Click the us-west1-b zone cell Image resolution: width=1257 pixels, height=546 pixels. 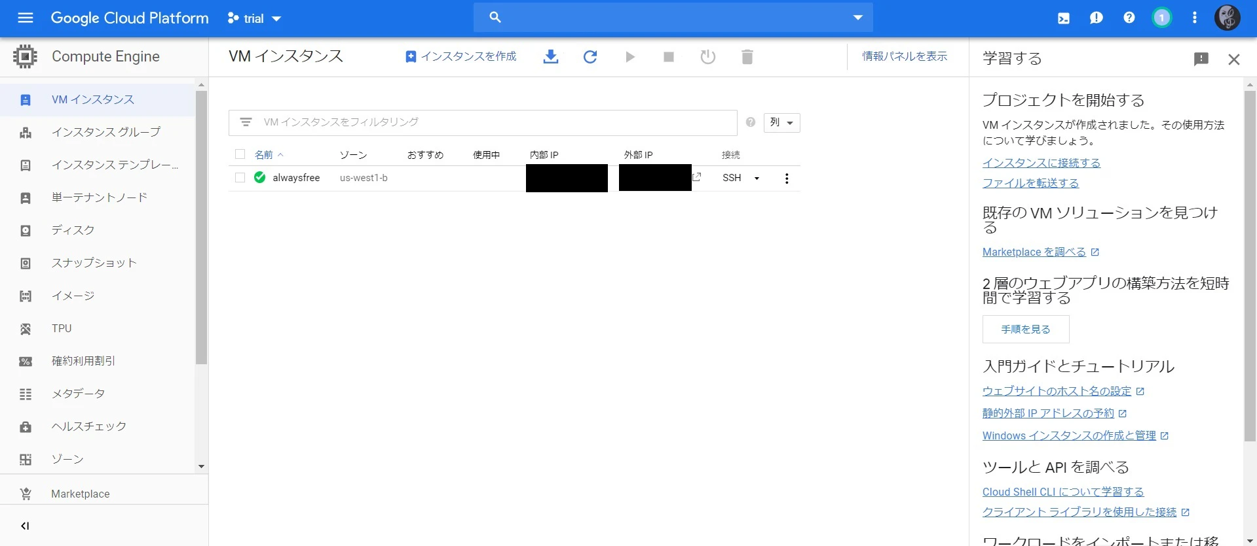pos(364,178)
